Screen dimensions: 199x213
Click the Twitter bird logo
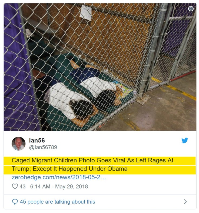[x=185, y=140]
